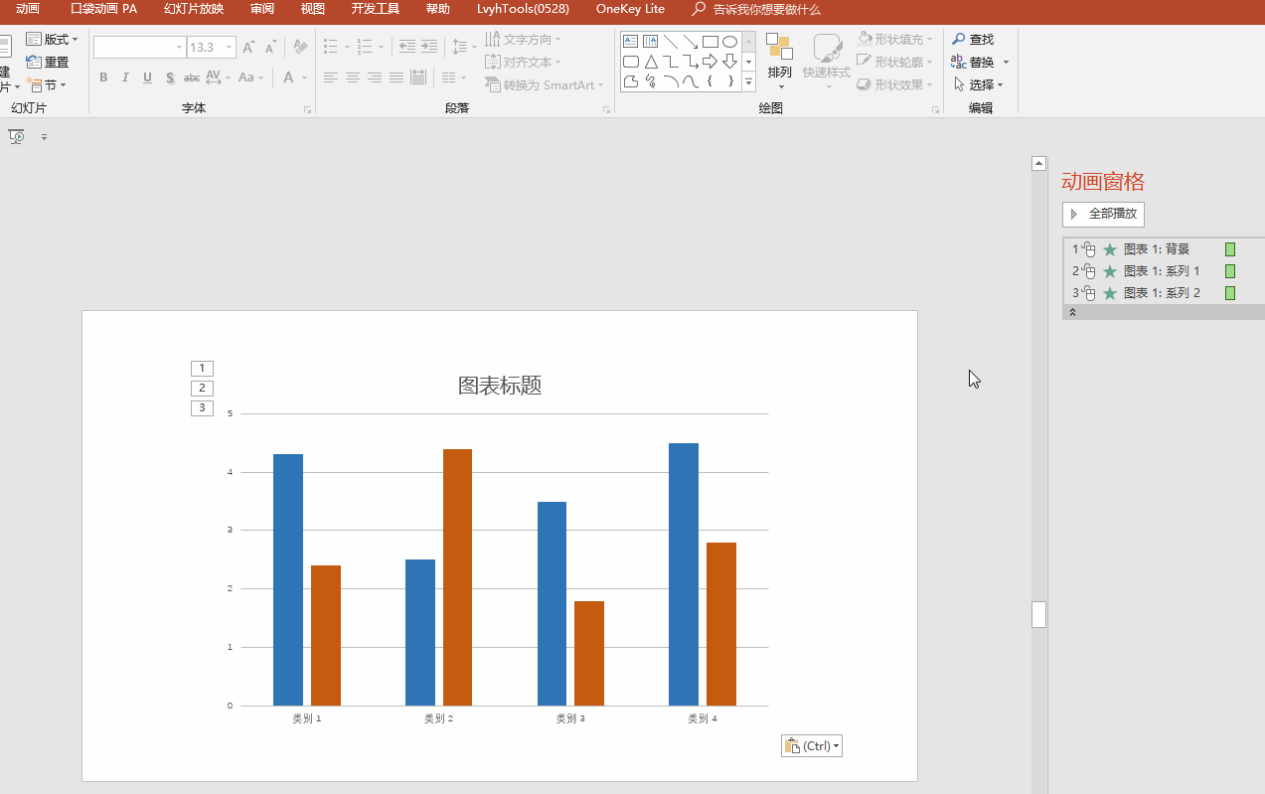Image resolution: width=1265 pixels, height=794 pixels.
Task: Expand the shapes gallery more button
Action: tap(748, 81)
